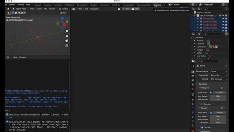
Task: Open the Render properties tab icon
Action: click(x=193, y=72)
